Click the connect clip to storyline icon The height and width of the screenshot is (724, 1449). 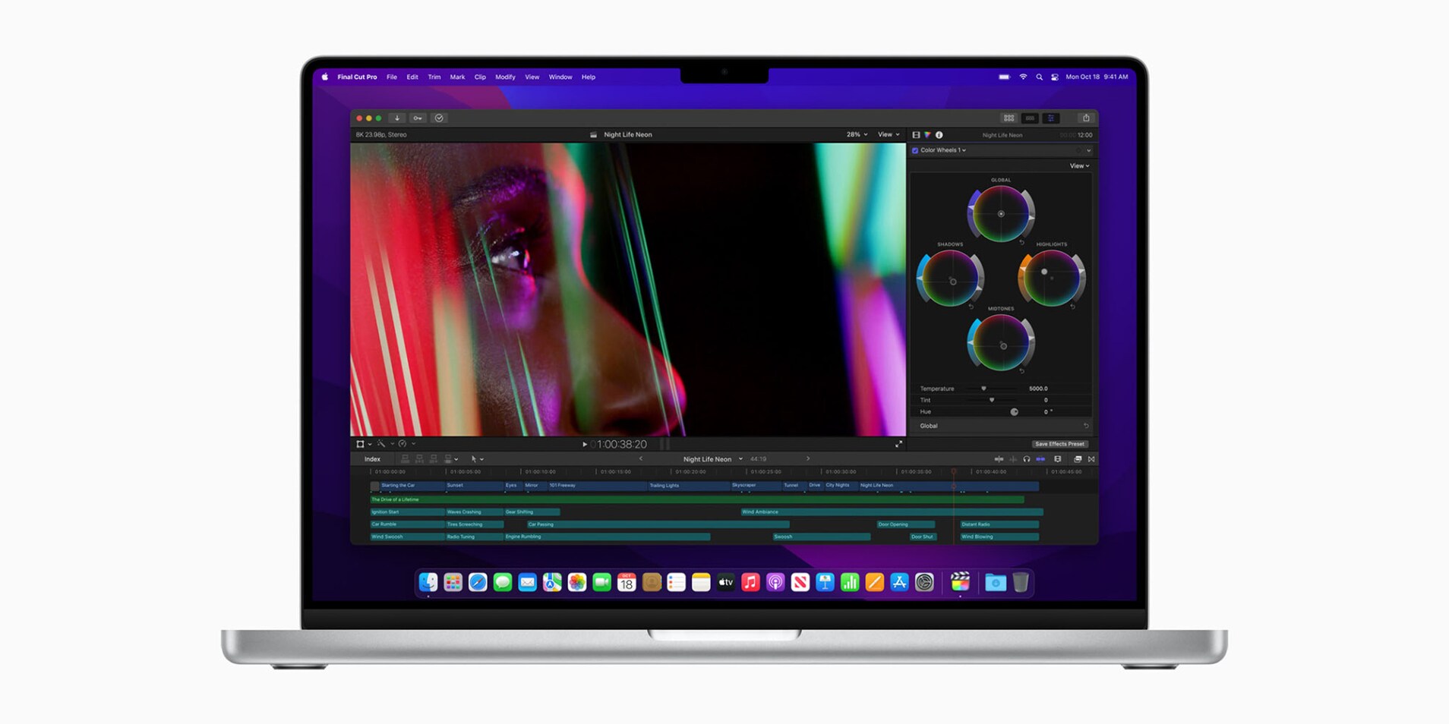coord(405,459)
